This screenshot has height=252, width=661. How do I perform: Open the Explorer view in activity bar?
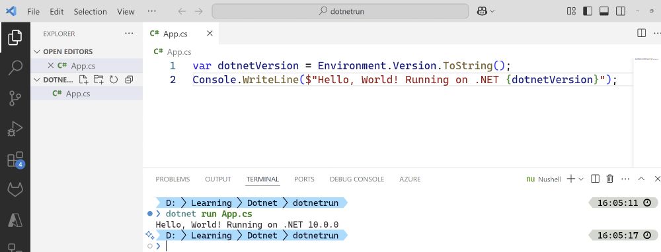15,38
